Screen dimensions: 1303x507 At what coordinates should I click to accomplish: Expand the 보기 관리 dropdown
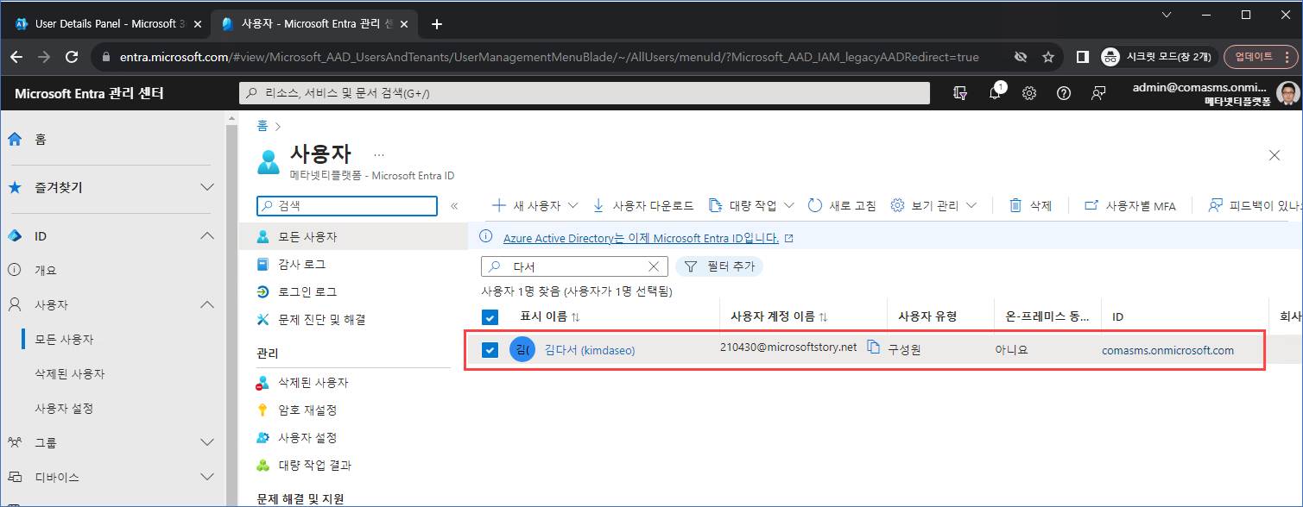971,206
